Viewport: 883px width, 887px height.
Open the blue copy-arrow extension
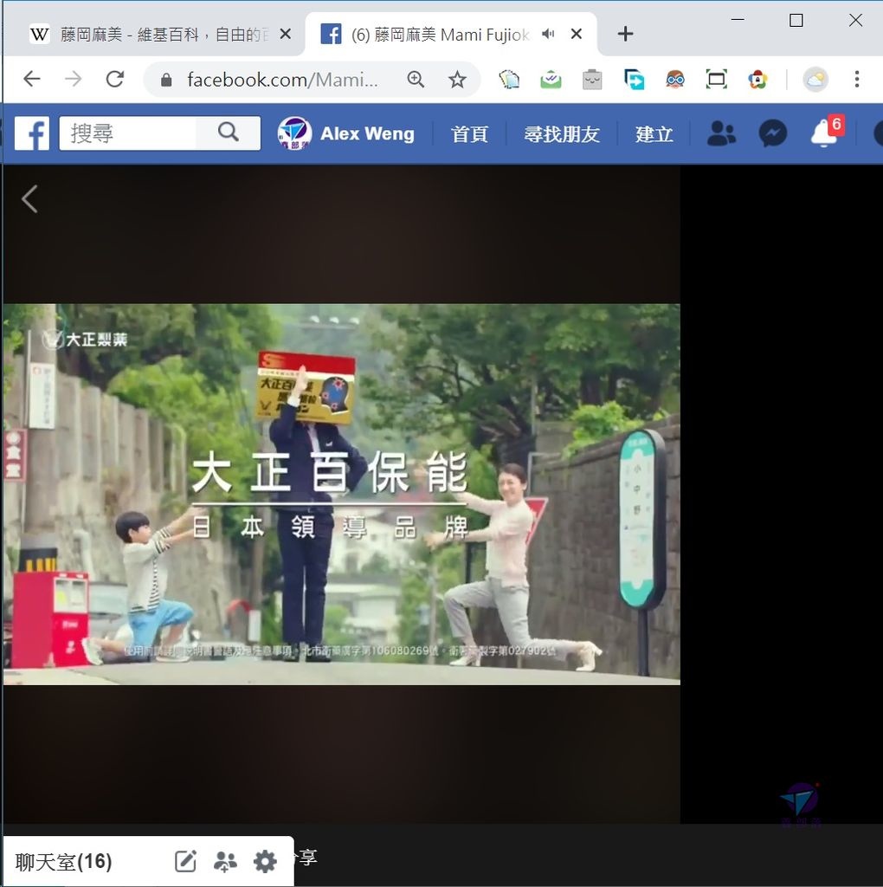click(634, 79)
